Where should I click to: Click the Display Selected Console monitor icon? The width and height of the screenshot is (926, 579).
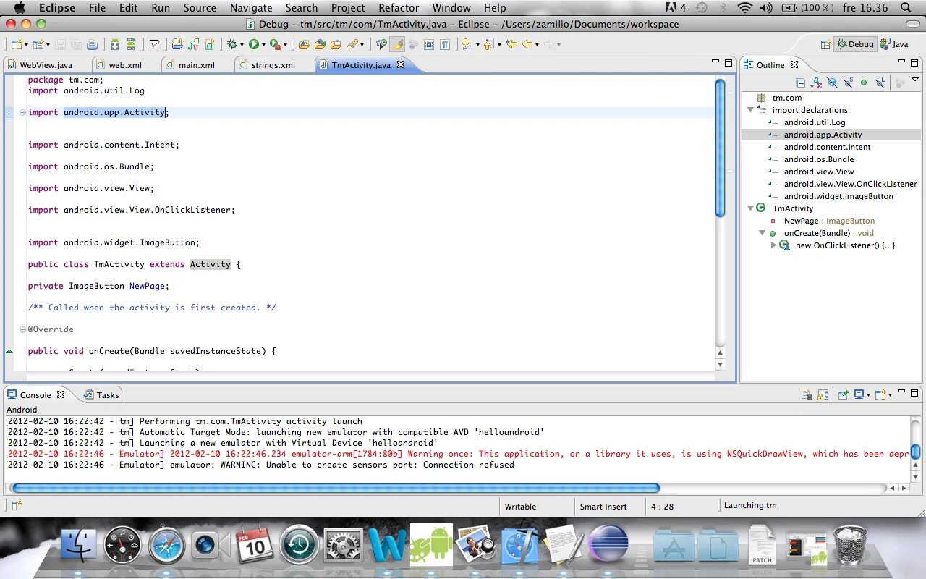click(x=859, y=394)
